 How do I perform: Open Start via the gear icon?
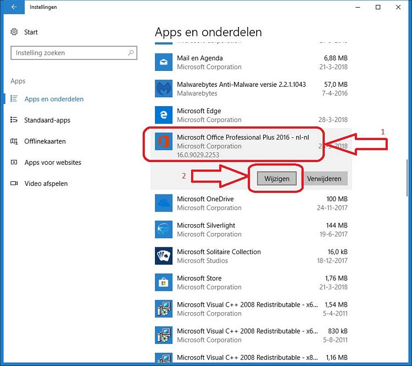pyautogui.click(x=14, y=32)
